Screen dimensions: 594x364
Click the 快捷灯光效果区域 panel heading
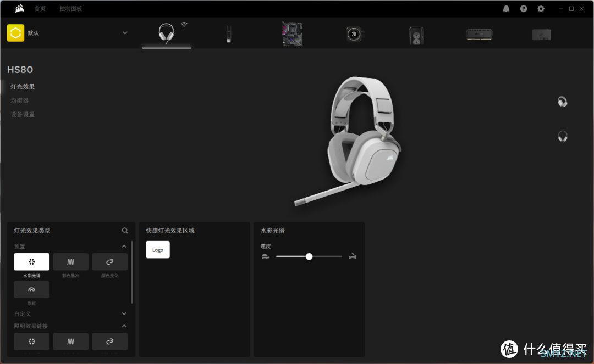170,231
